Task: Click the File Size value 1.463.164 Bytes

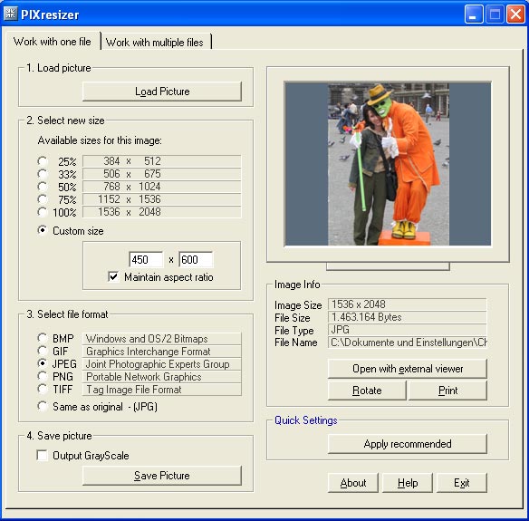Action: coord(408,317)
